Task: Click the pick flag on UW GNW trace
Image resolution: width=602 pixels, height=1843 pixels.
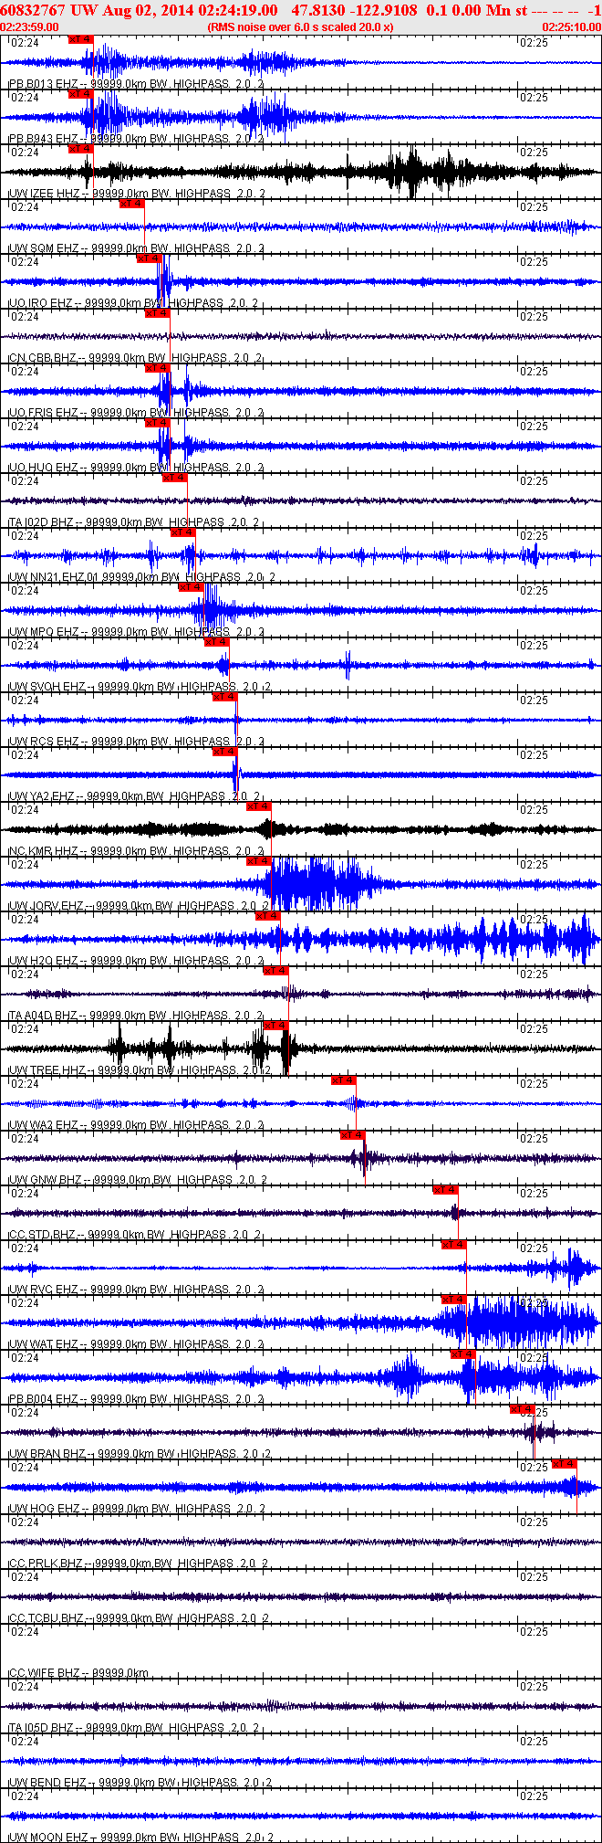Action: (x=353, y=1135)
